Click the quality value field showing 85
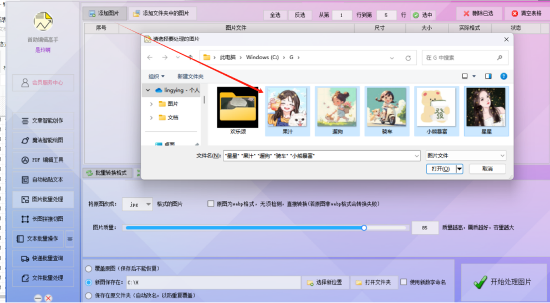 (x=425, y=228)
